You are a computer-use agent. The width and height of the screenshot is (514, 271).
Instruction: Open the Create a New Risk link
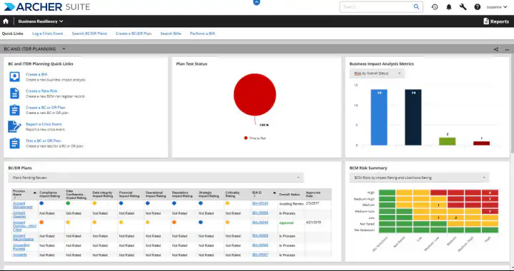click(x=41, y=91)
